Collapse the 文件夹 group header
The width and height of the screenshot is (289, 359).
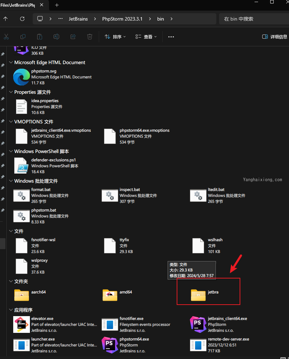11,281
